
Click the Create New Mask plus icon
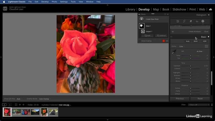tap(141, 19)
